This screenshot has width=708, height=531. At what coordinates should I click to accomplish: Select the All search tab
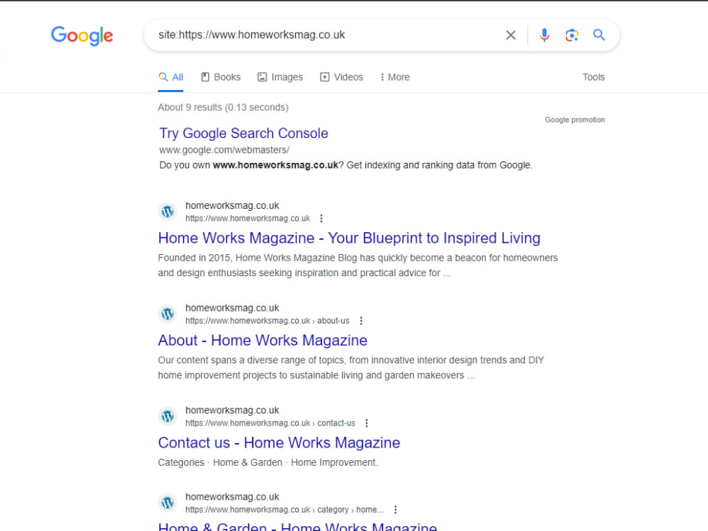click(171, 77)
